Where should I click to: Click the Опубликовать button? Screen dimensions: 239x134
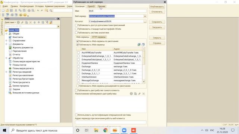click(157, 7)
